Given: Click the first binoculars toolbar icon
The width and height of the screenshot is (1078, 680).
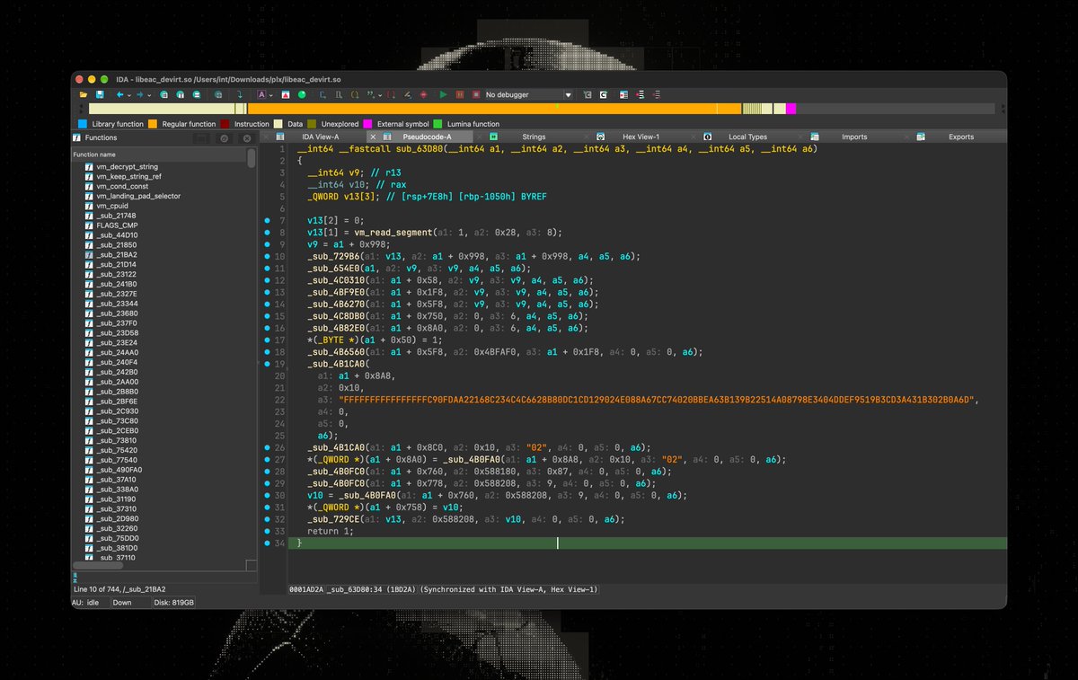Looking at the screenshot, I should click(164, 94).
